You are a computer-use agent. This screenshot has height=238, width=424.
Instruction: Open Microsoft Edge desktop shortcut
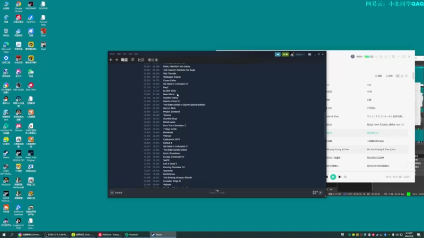pos(6,47)
